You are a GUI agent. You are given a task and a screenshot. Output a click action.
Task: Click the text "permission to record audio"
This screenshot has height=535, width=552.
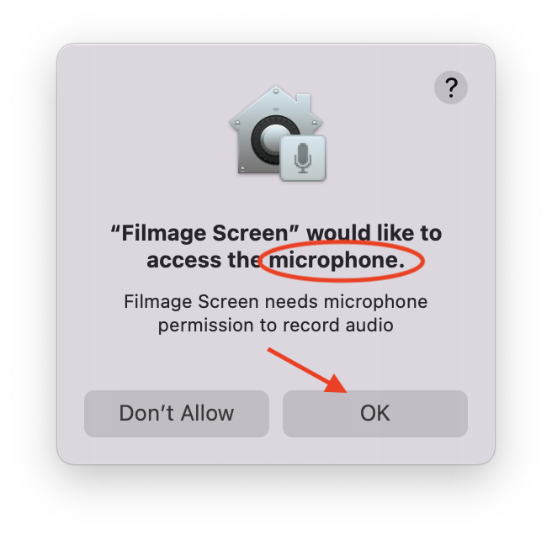(276, 326)
